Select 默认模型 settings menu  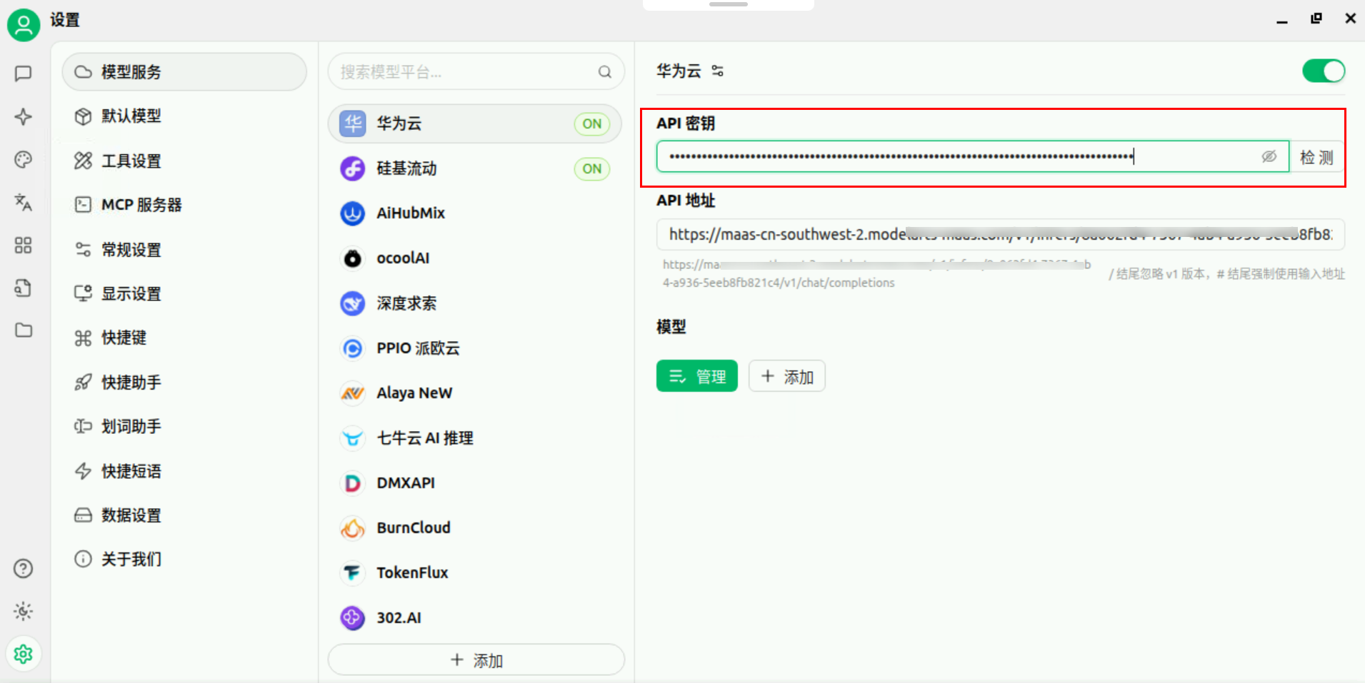(x=184, y=116)
